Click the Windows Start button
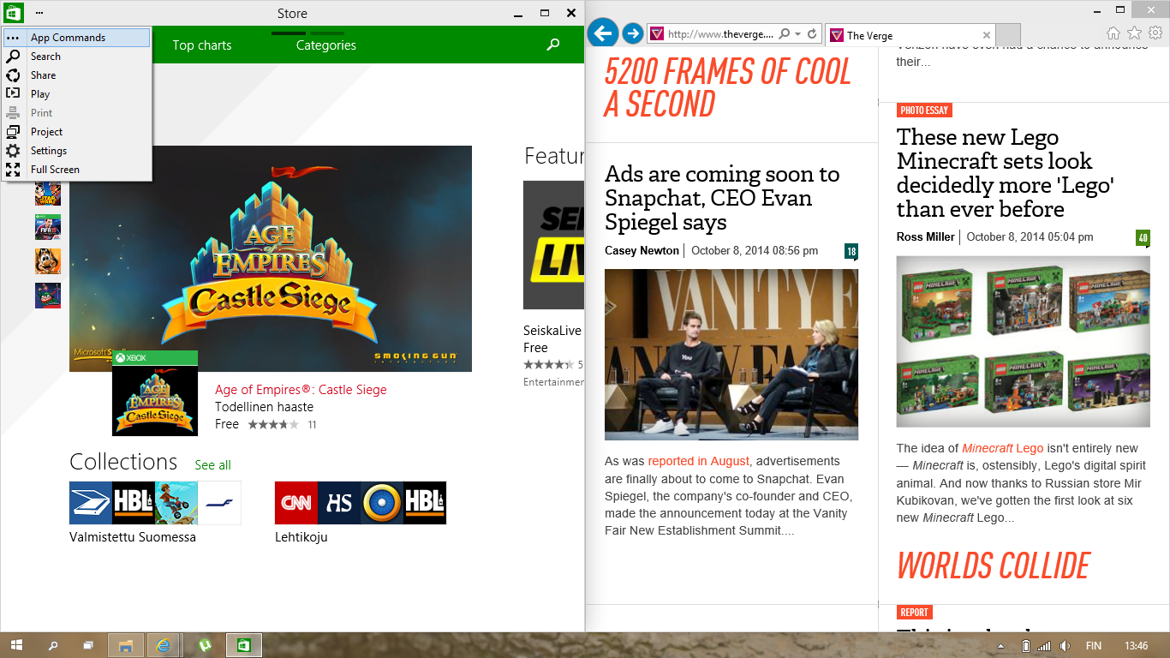The height and width of the screenshot is (658, 1170). coord(16,645)
